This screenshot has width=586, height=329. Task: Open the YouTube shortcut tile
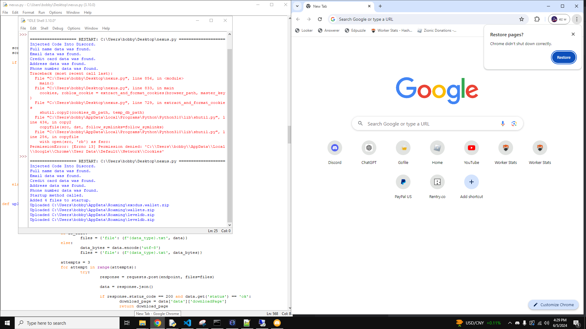tap(471, 148)
